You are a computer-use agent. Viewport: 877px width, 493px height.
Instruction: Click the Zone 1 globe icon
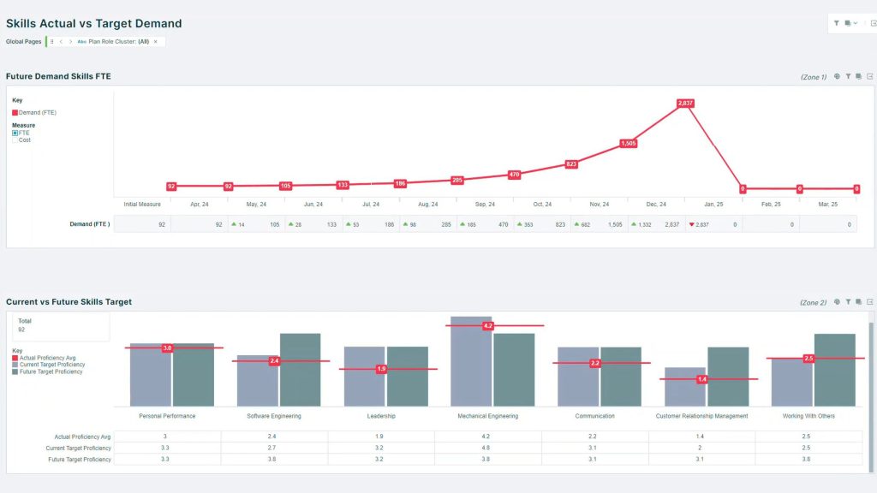(837, 76)
